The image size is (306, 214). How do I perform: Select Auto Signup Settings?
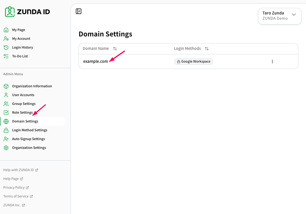coord(28,139)
